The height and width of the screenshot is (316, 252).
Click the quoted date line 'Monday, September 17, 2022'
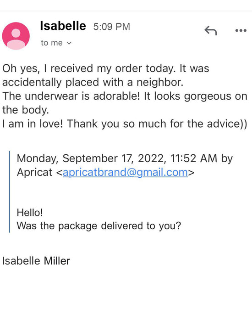pyautogui.click(x=91, y=158)
